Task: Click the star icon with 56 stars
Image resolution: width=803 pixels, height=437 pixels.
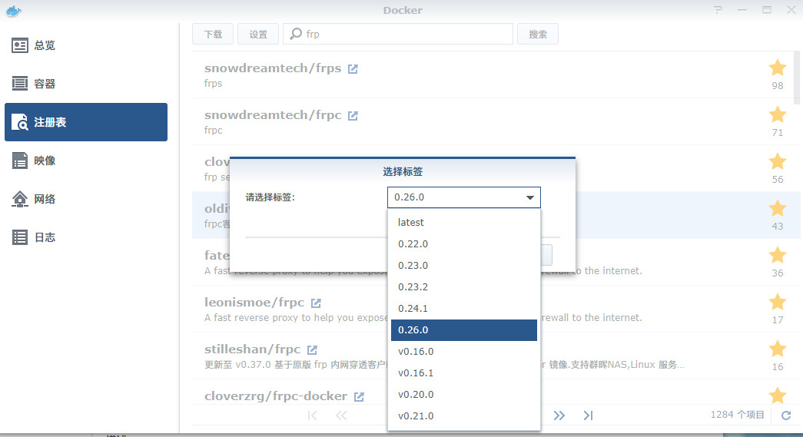Action: (x=778, y=161)
